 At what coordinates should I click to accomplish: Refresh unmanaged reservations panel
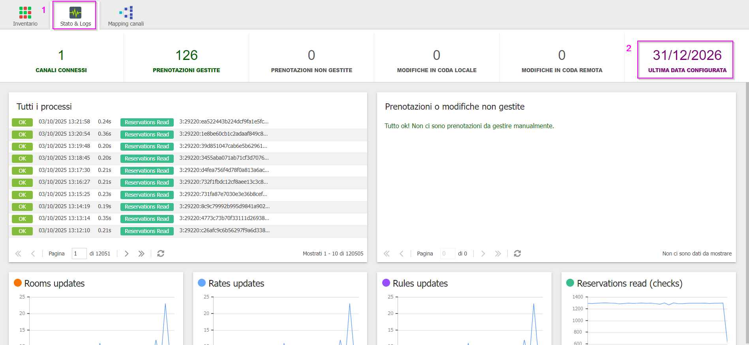tap(517, 254)
